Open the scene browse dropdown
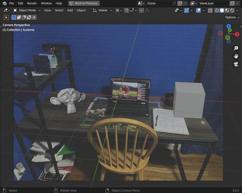The height and width of the screenshot is (193, 242). [141, 3]
